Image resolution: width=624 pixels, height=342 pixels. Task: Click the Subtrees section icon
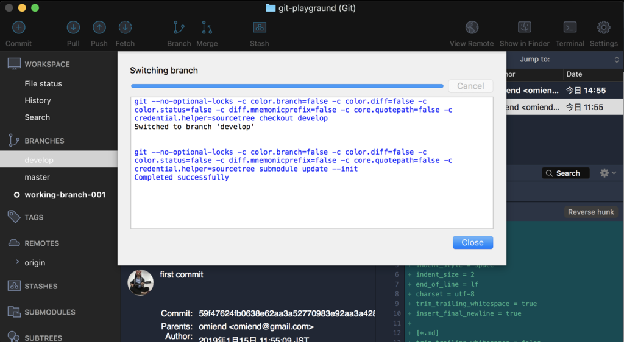(x=13, y=337)
